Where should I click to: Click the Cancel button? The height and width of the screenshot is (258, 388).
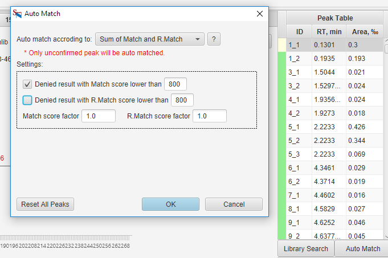click(234, 204)
